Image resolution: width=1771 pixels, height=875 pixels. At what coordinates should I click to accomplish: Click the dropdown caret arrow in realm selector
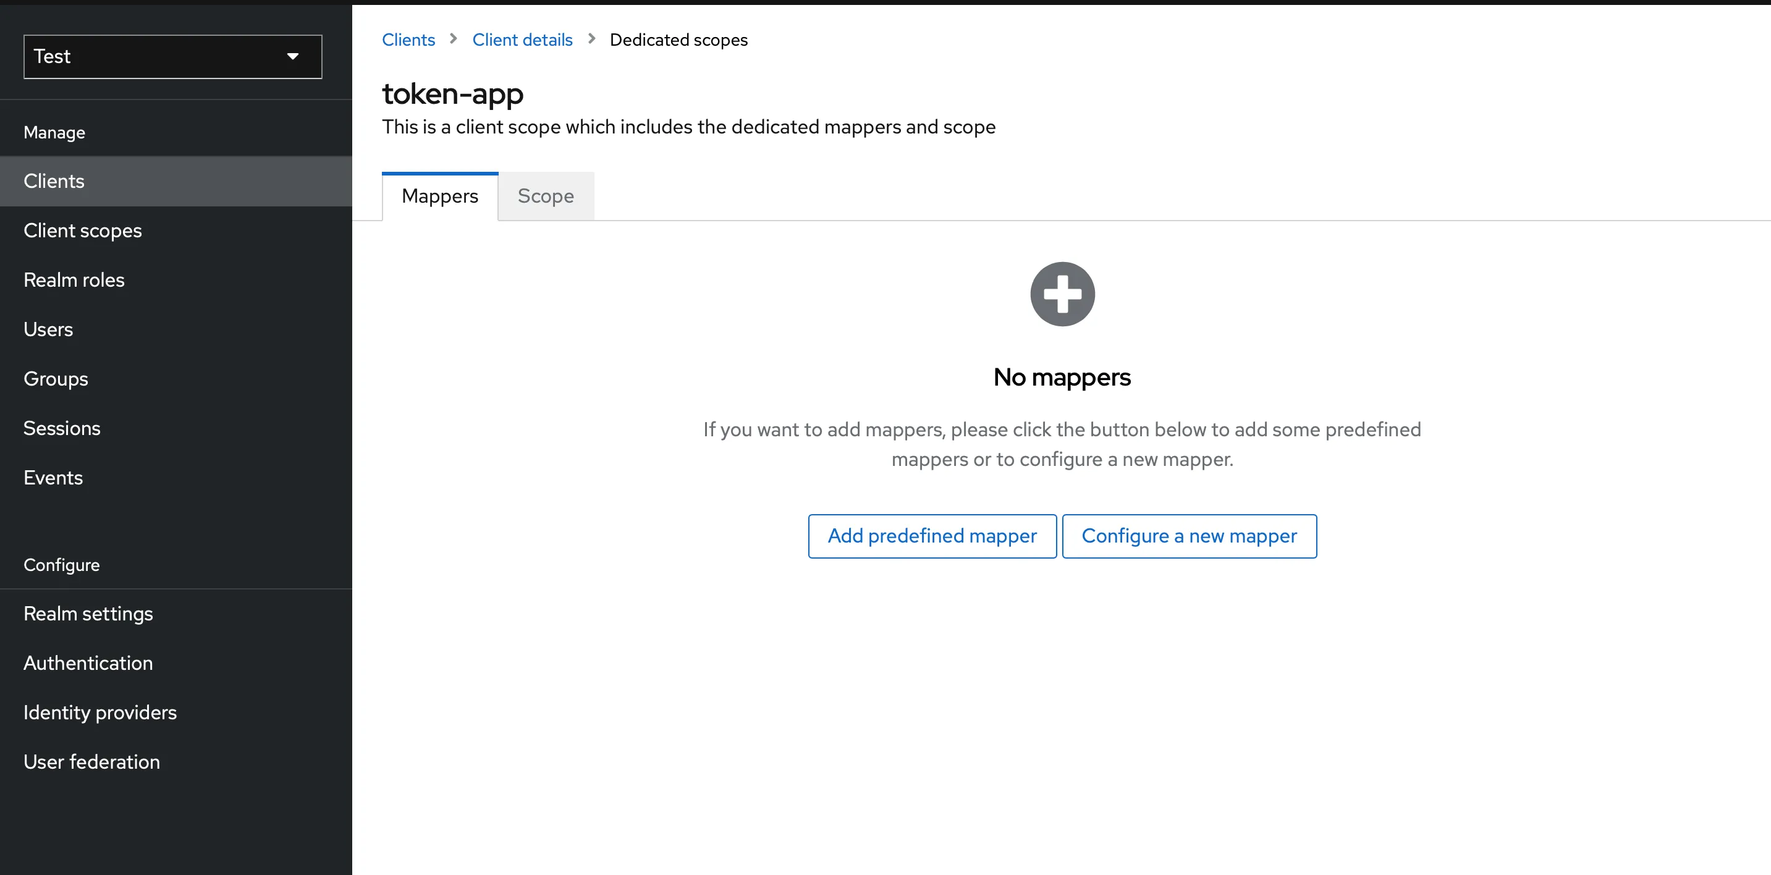292,56
